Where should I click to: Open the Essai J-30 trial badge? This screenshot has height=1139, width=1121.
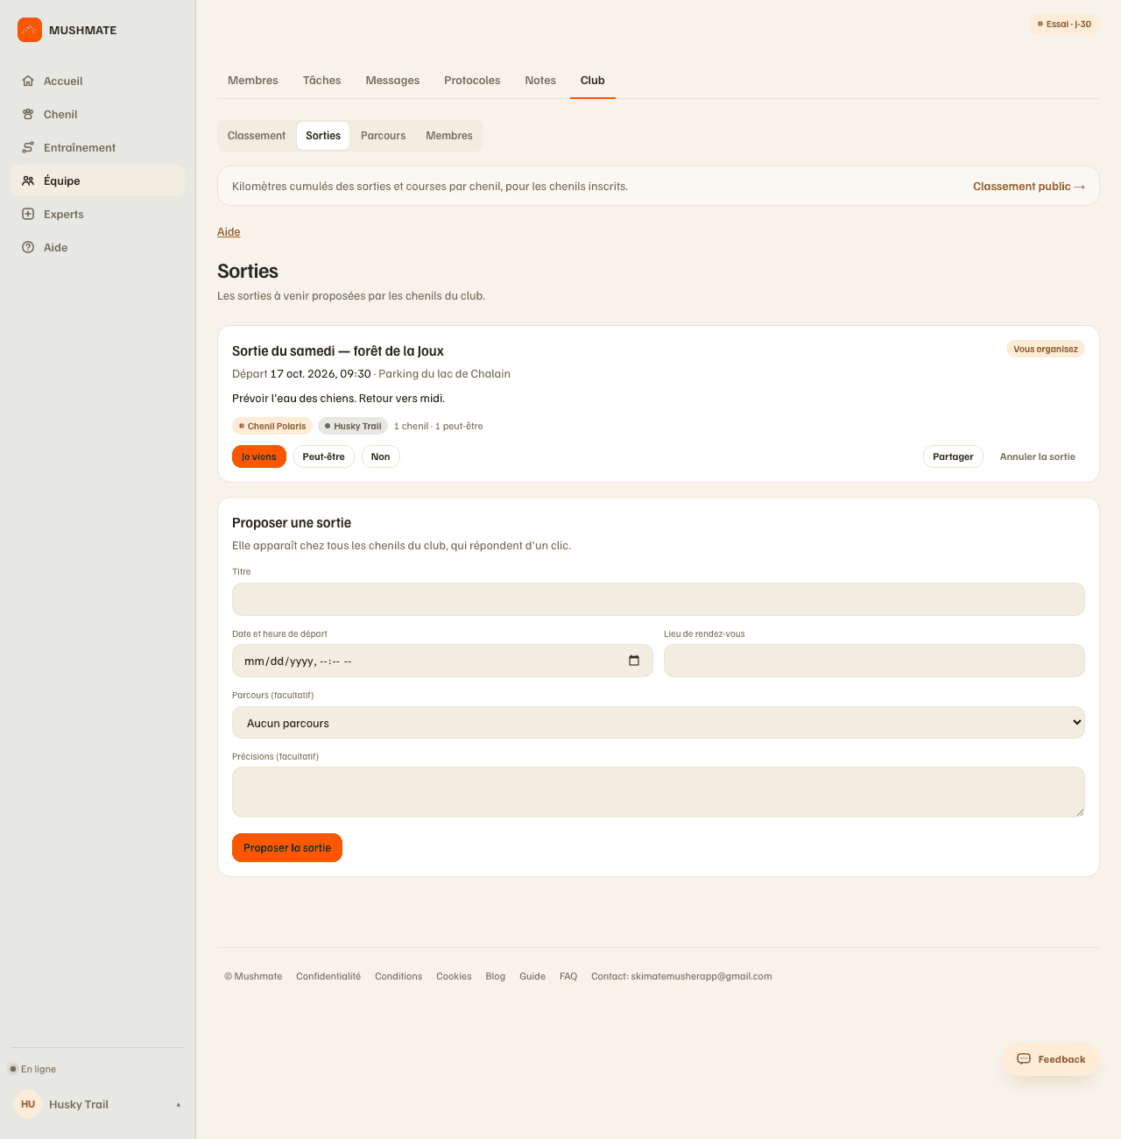tap(1064, 25)
